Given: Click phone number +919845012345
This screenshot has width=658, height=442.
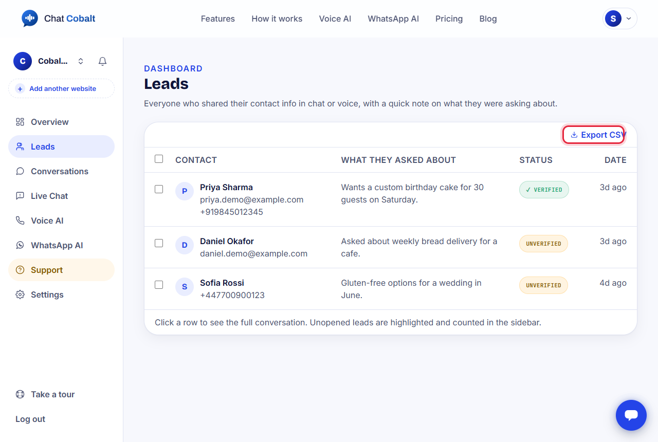Looking at the screenshot, I should [231, 212].
